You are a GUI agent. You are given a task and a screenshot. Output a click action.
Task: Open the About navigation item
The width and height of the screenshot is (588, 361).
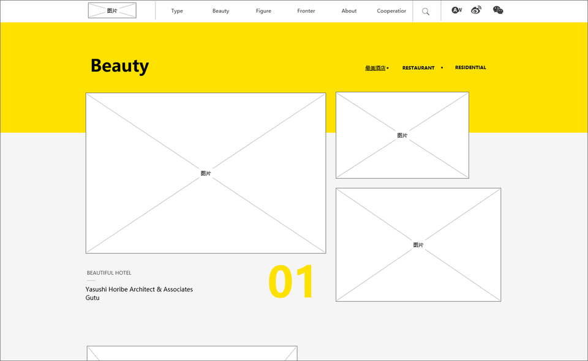[349, 11]
